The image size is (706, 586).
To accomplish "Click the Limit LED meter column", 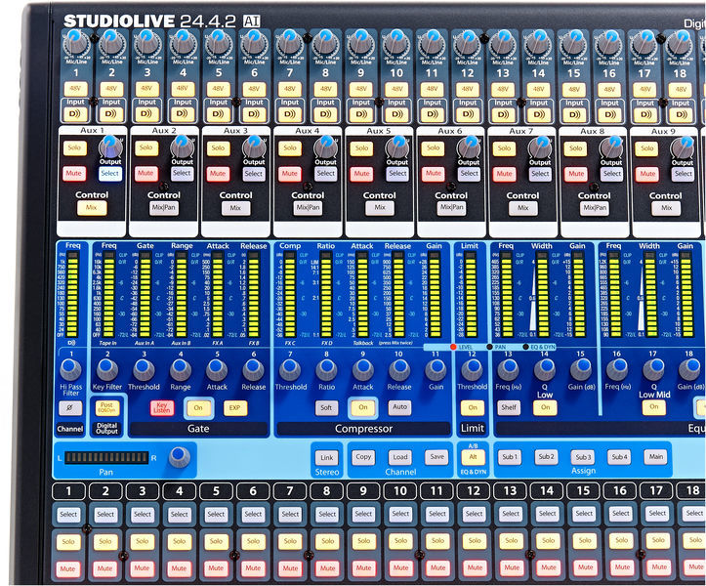I will click(470, 294).
